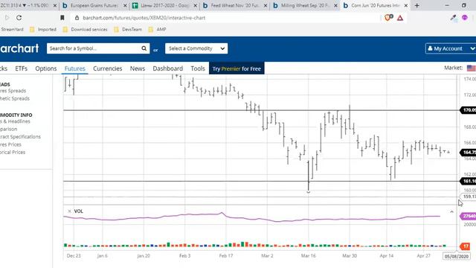This screenshot has width=476, height=268.
Task: Click the orange 17 volume label
Action: [466, 246]
